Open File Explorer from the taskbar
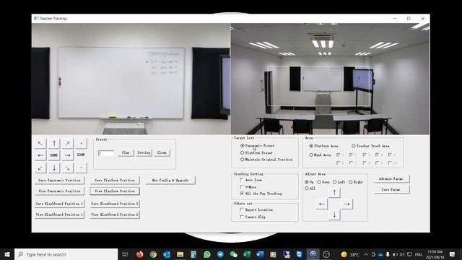 click(180, 254)
